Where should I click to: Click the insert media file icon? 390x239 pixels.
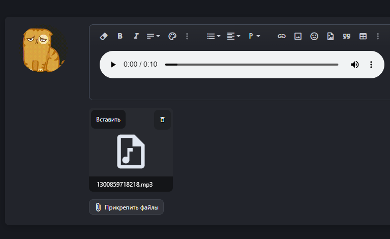click(x=331, y=36)
